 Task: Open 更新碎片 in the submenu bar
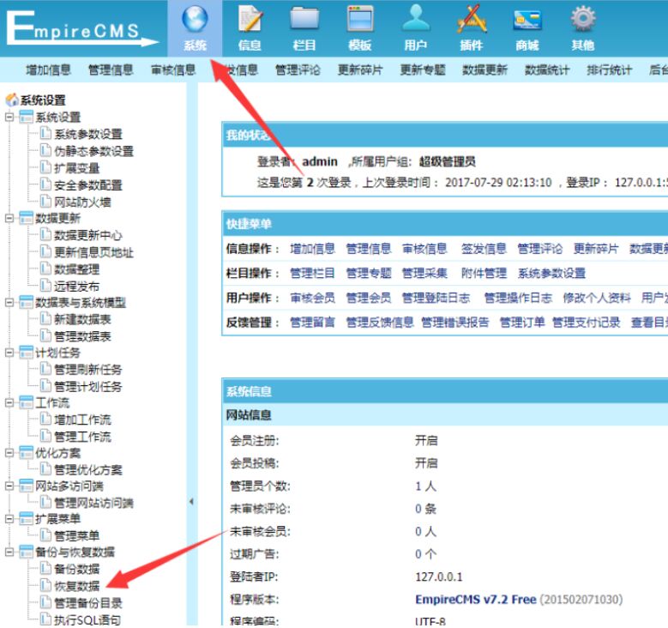coord(360,69)
